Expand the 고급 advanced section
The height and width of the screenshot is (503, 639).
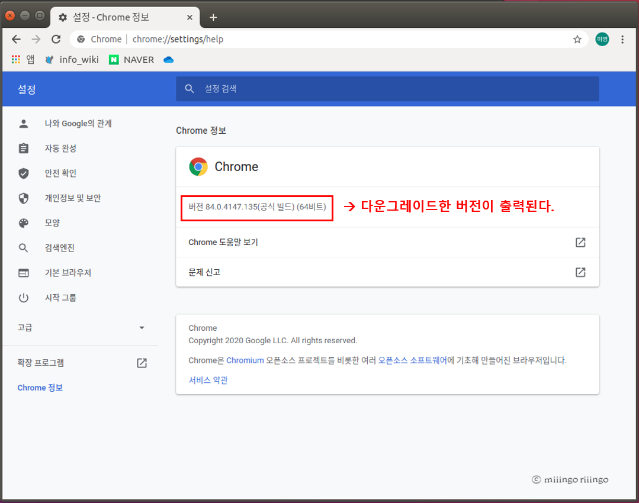point(81,327)
